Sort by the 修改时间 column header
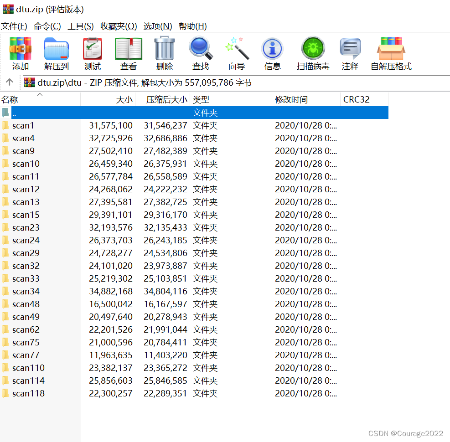This screenshot has height=442, width=450. [290, 99]
